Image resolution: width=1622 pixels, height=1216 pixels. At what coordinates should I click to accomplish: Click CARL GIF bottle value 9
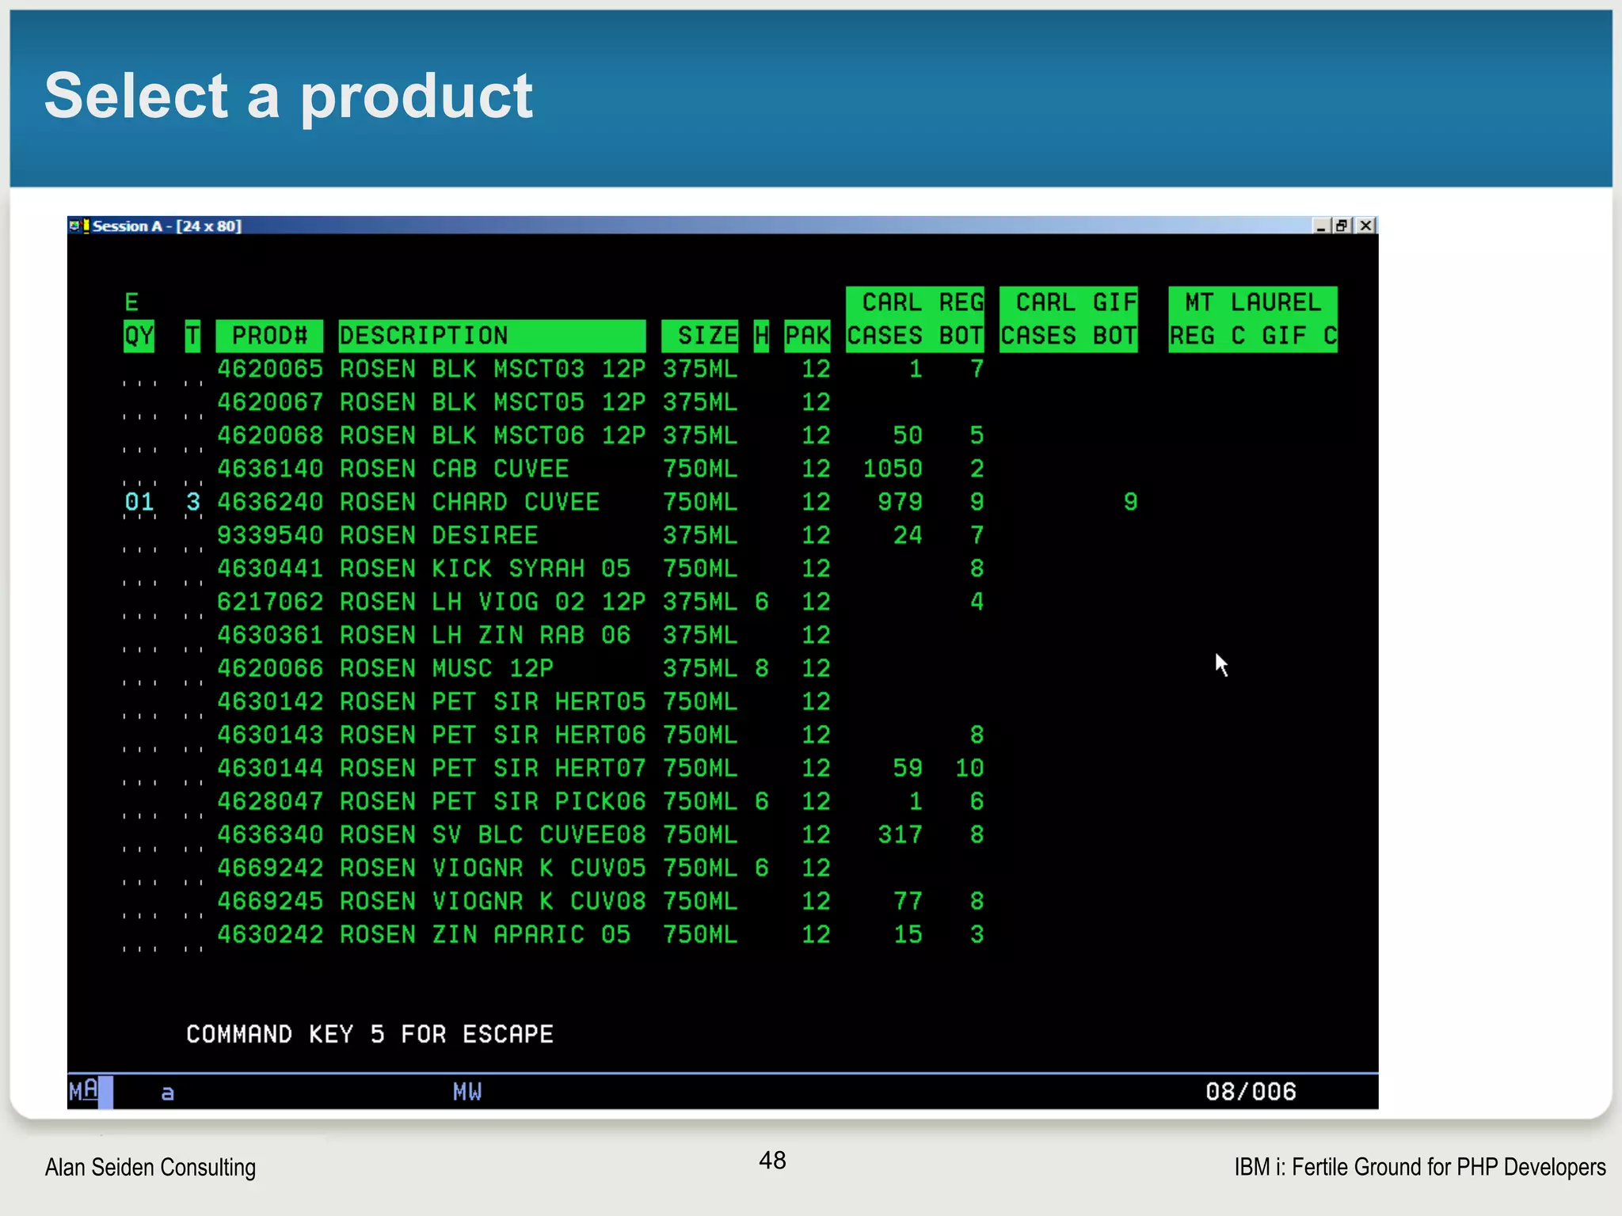pyautogui.click(x=1130, y=502)
